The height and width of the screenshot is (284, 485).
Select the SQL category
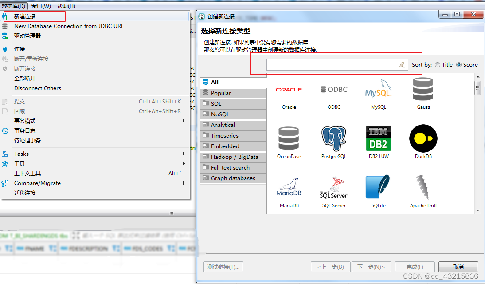point(234,103)
